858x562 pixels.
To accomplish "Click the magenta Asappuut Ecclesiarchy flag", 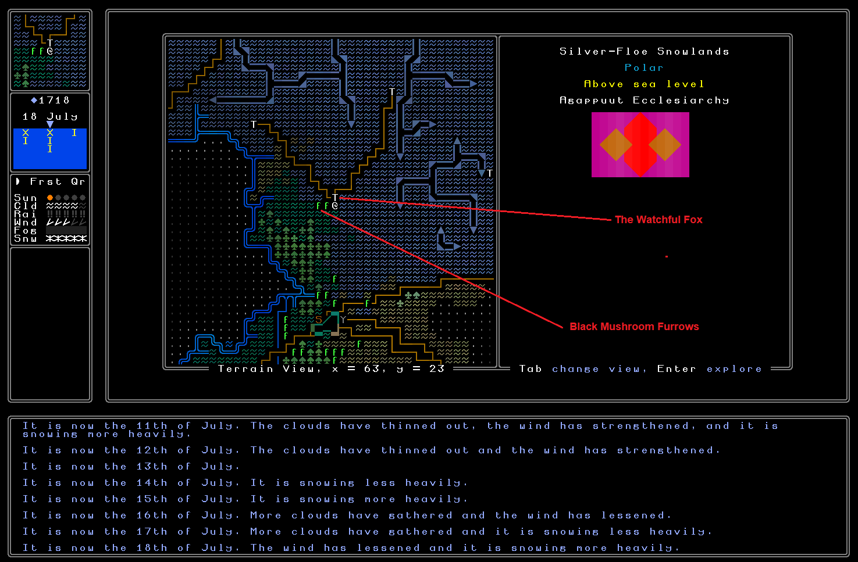I will point(640,145).
